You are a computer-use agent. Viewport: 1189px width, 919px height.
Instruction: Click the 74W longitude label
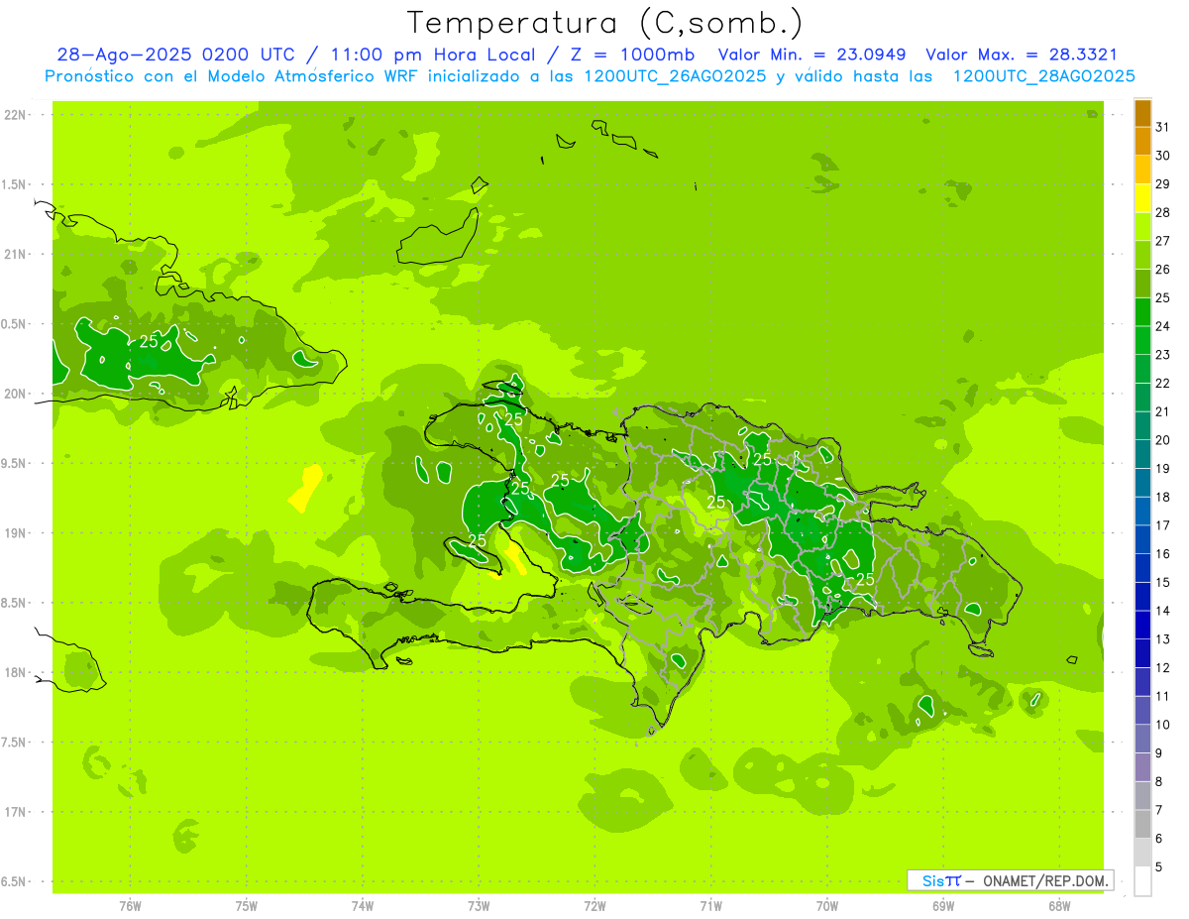363,905
